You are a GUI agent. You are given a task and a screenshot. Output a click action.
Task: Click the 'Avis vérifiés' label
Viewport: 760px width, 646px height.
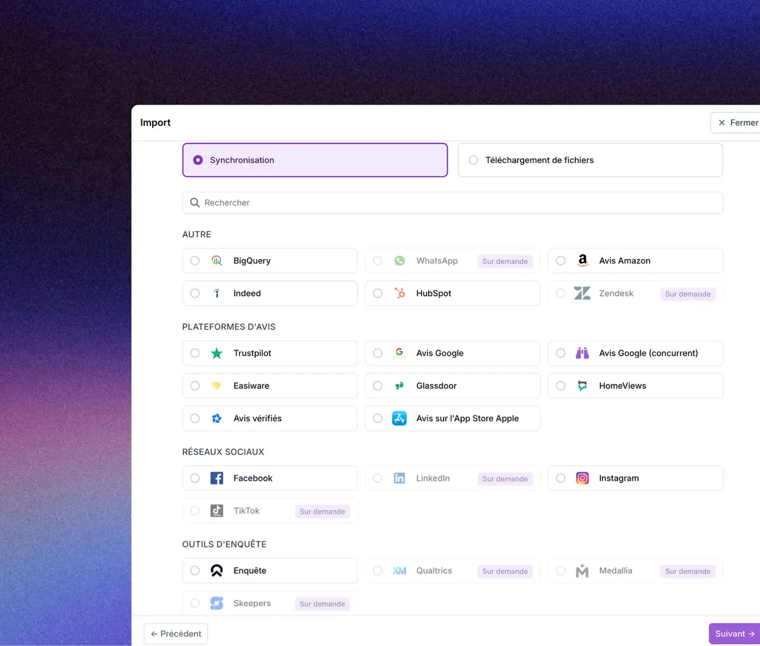[x=257, y=418]
